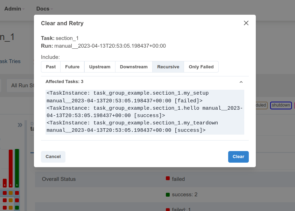Click the Cancel button
295x211 pixels.
pos(53,157)
